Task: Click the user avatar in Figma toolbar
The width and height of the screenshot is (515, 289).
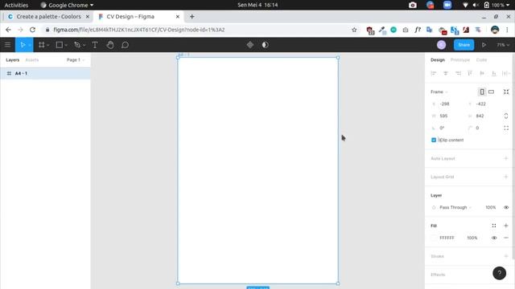Action: (x=442, y=45)
